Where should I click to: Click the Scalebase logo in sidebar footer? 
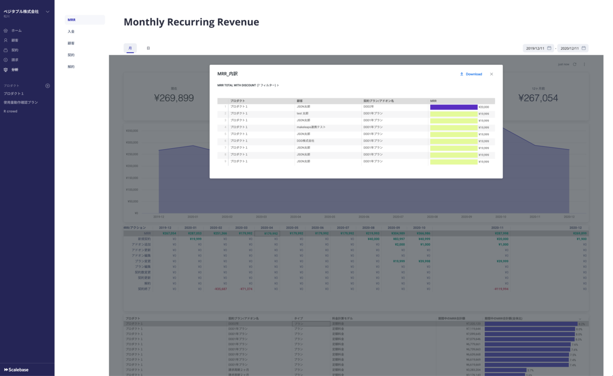pos(16,369)
